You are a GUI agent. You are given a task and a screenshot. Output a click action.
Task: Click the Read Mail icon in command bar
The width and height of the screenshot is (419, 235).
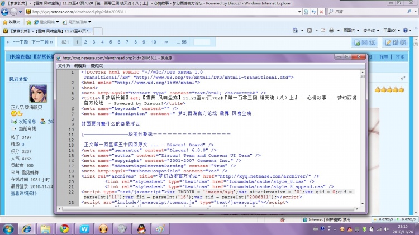pos(323,31)
